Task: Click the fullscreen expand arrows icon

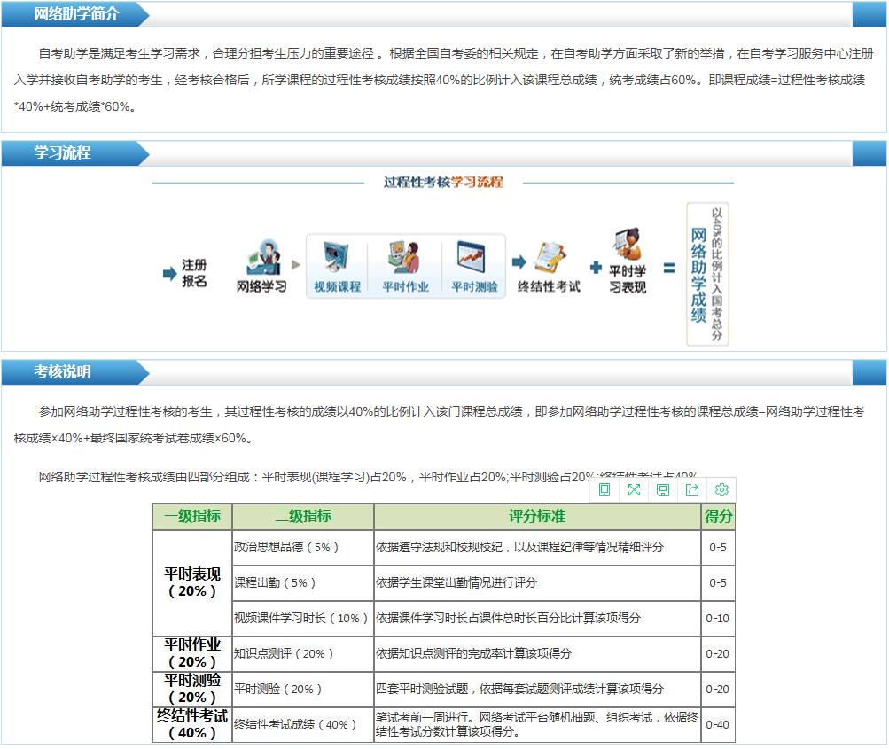Action: click(634, 490)
